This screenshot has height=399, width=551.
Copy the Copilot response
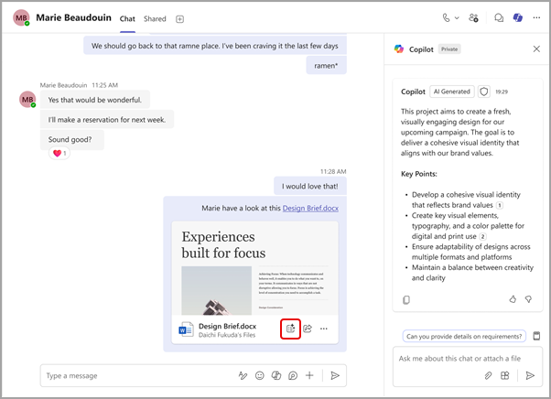(406, 299)
